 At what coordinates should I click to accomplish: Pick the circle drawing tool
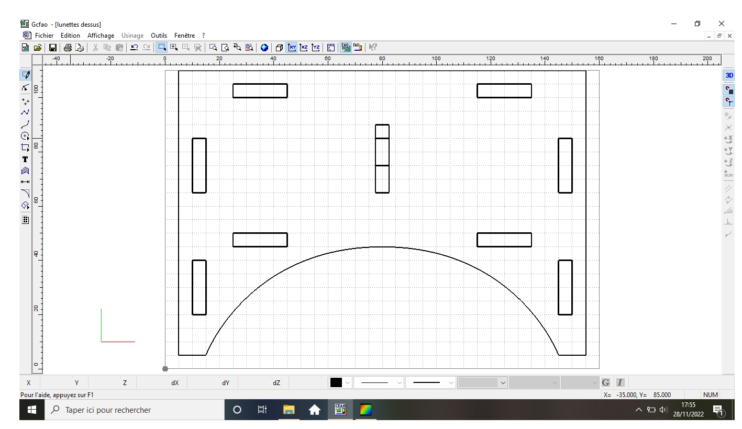click(25, 136)
